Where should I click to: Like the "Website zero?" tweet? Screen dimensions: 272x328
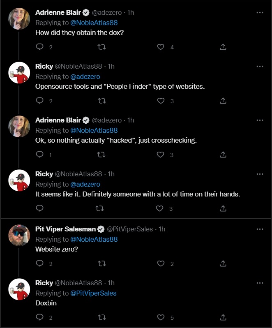[161, 263]
